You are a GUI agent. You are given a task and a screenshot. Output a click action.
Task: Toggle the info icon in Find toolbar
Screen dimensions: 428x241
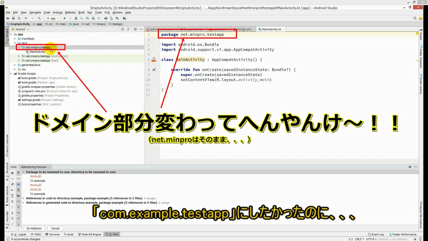[18, 224]
